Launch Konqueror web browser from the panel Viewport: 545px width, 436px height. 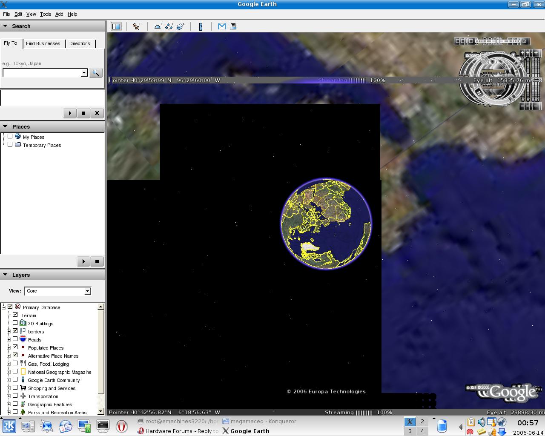coord(46,426)
